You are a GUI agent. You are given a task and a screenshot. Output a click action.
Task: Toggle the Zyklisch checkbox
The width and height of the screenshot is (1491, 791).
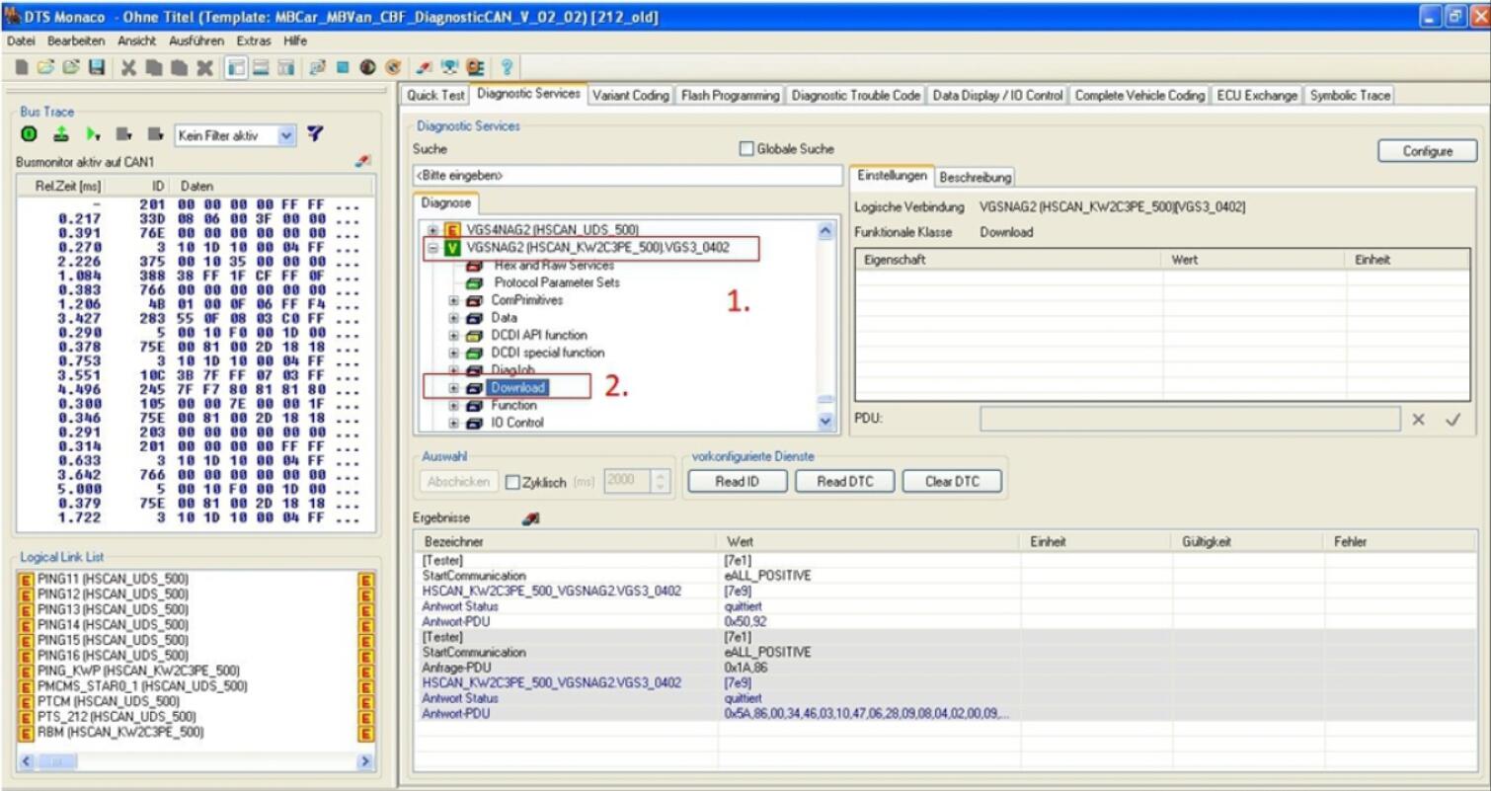point(512,483)
